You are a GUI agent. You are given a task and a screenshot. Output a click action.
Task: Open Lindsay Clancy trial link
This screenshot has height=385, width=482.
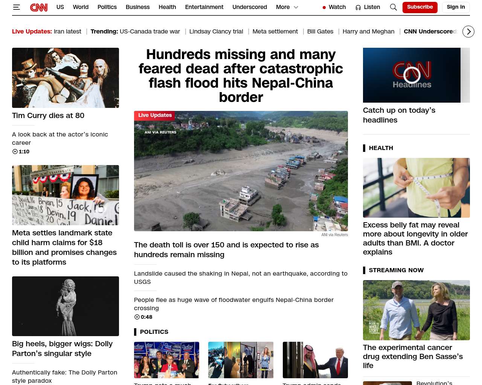pyautogui.click(x=216, y=32)
